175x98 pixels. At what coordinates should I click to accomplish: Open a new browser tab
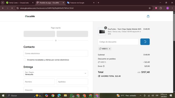(x=98, y=3)
